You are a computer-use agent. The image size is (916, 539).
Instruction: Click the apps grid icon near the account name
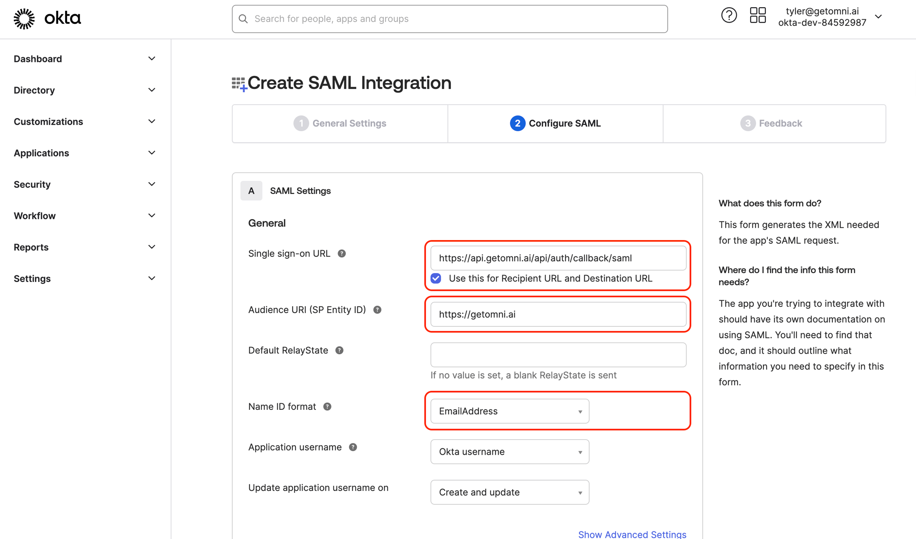tap(757, 15)
